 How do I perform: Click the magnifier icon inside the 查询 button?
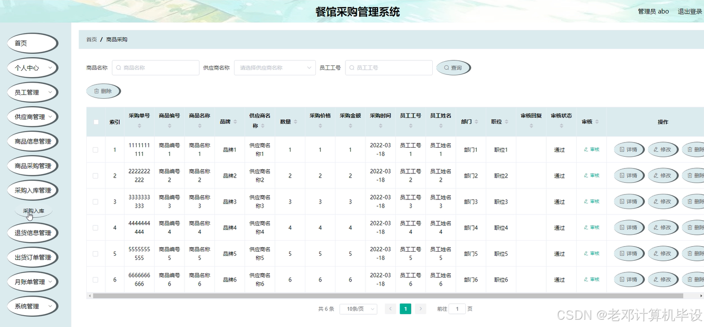point(447,67)
